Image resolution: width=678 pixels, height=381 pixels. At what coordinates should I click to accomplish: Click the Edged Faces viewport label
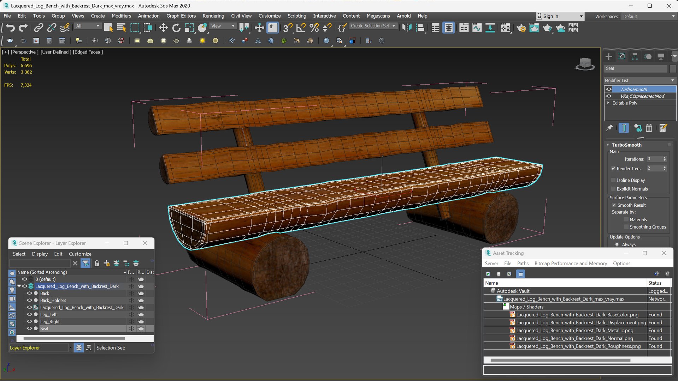[88, 52]
